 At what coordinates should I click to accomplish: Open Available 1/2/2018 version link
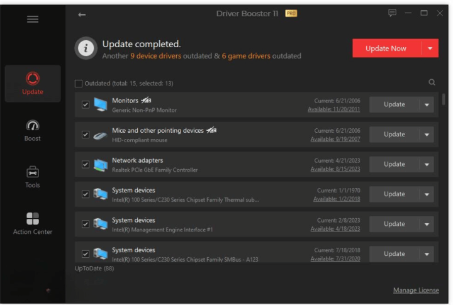337,199
